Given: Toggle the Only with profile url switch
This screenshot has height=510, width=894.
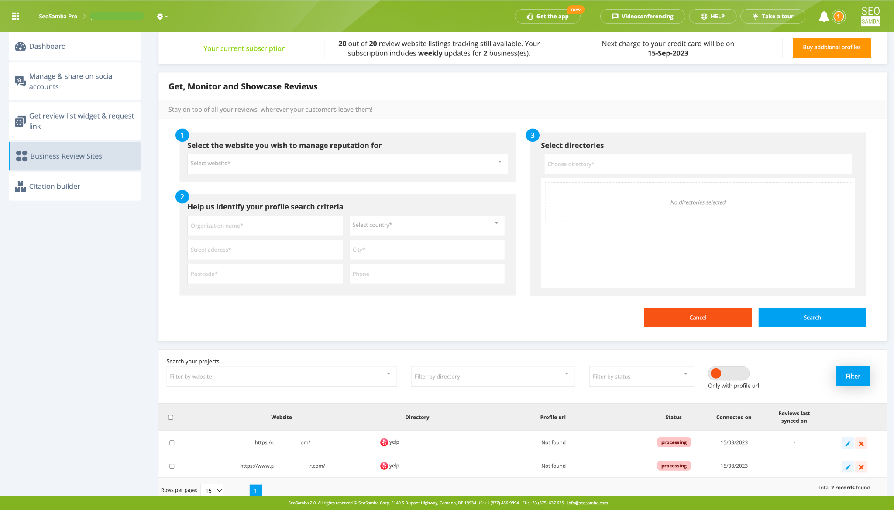Looking at the screenshot, I should 729,373.
